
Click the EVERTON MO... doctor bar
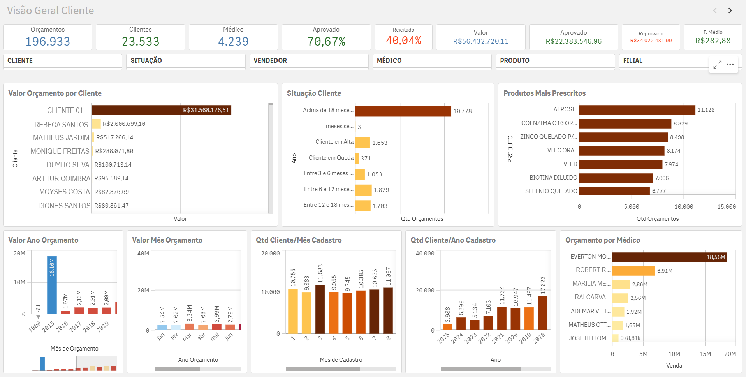(x=669, y=257)
